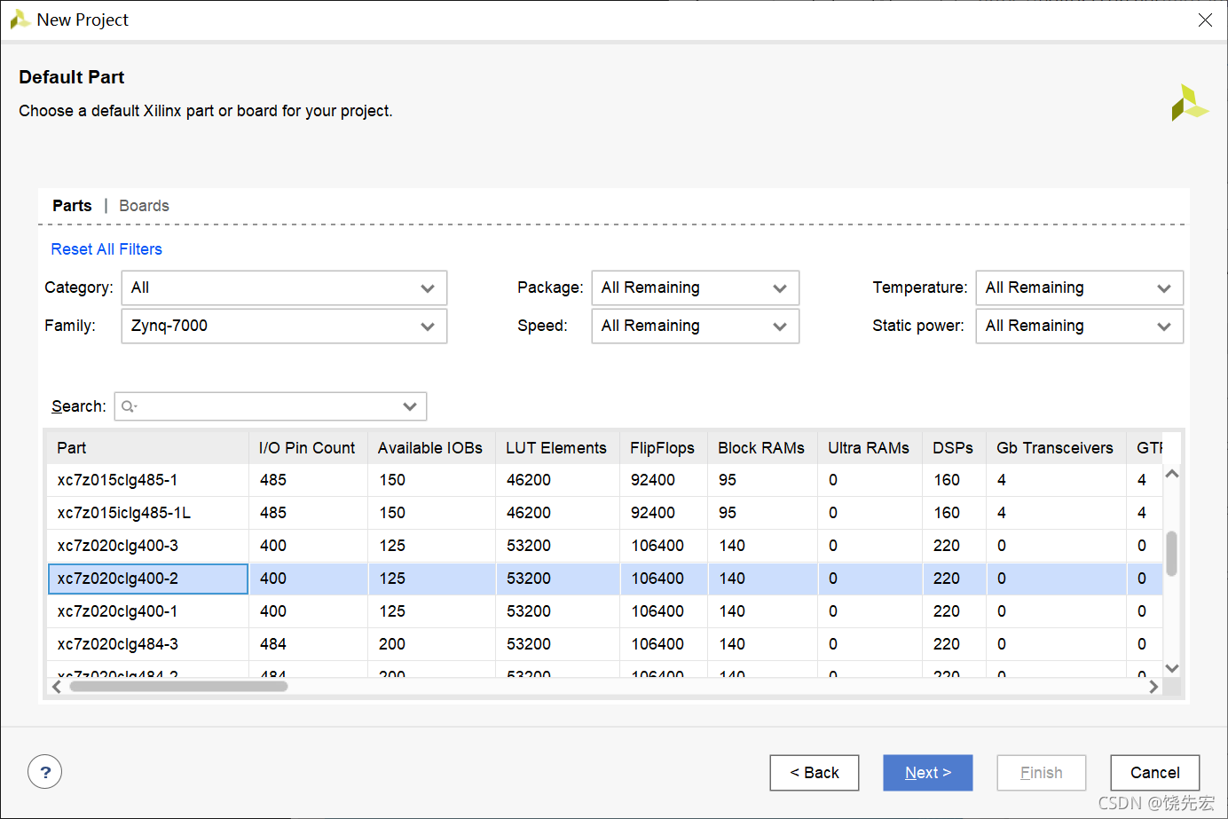Click the table's vertical scrollbar thumb
This screenshot has width=1228, height=819.
click(1172, 554)
